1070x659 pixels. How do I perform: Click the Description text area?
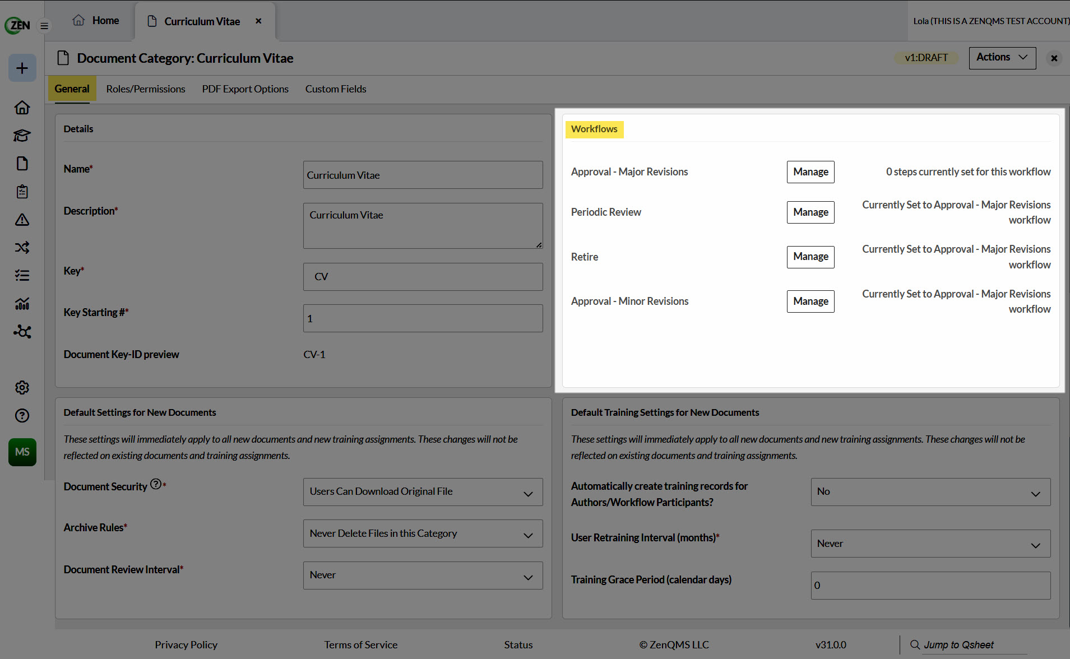[x=423, y=226]
